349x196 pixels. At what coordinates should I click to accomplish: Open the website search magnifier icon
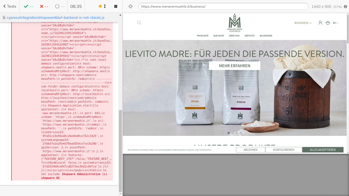pos(139,23)
